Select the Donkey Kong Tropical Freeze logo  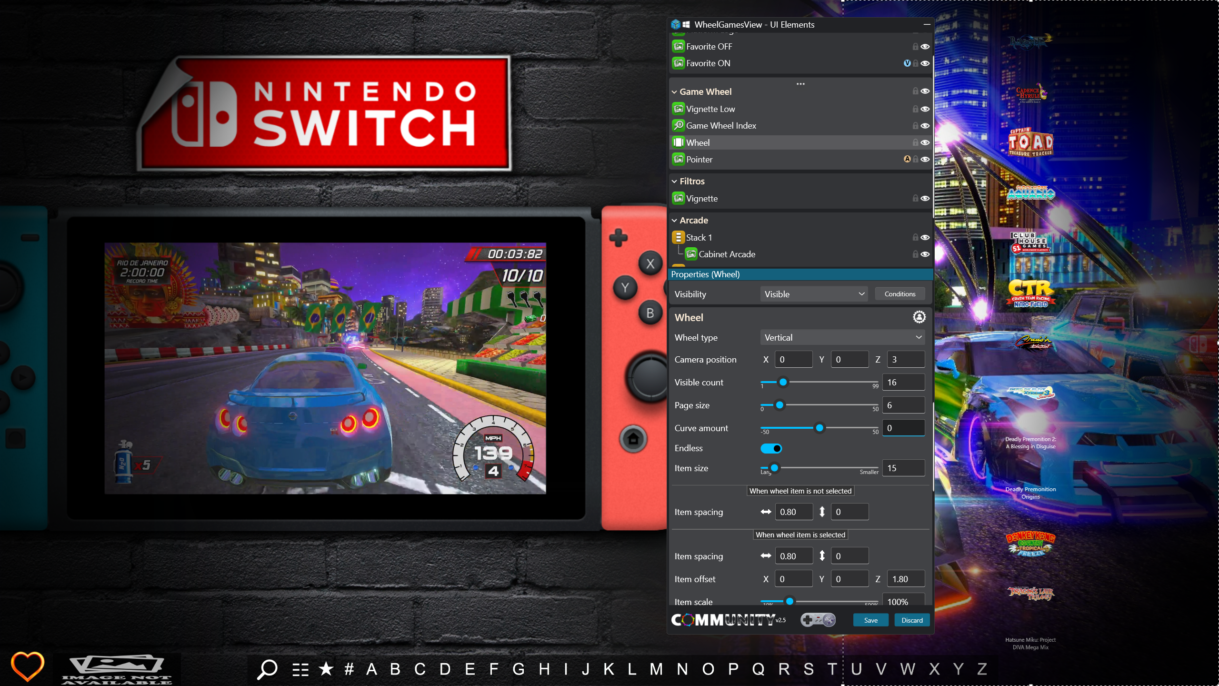coord(1030,544)
